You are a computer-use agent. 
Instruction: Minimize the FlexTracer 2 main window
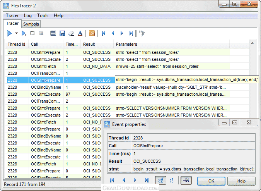224,4
